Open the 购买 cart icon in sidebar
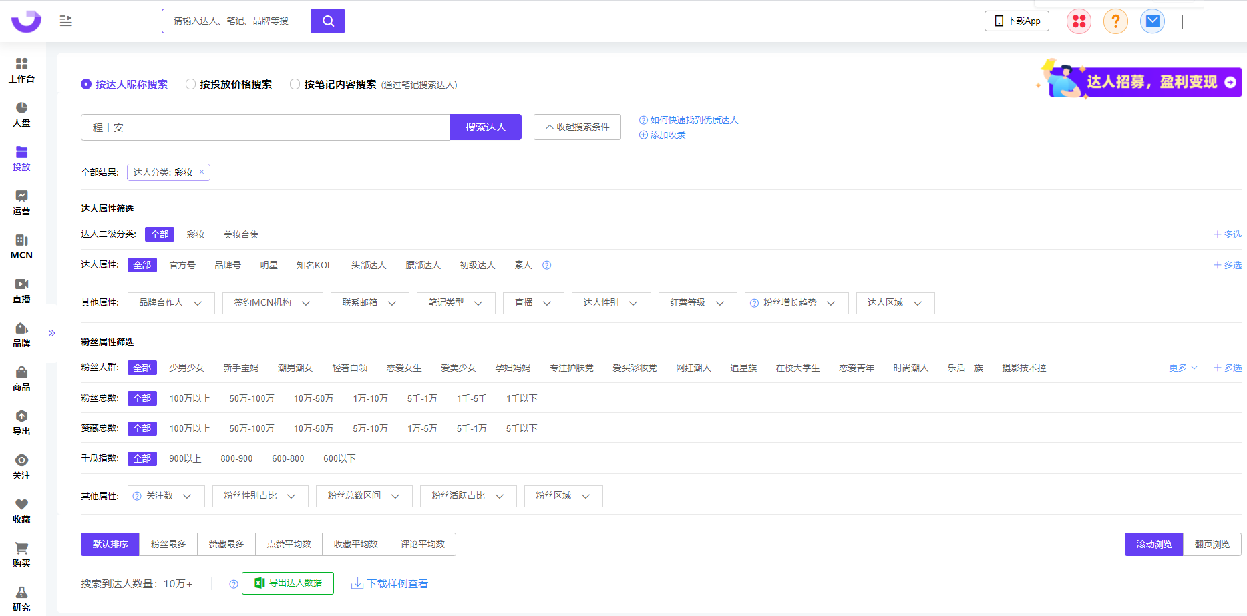Screen dimensions: 1247x616 [21, 549]
